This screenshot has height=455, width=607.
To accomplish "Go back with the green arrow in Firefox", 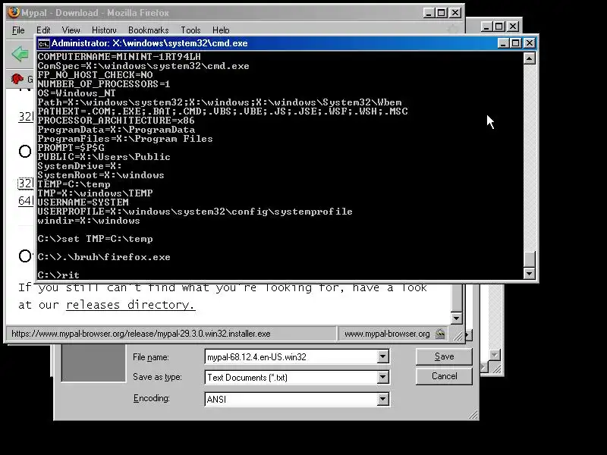I will [20, 54].
